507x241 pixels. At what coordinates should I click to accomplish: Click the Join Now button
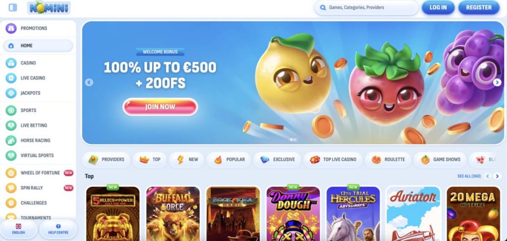[160, 107]
